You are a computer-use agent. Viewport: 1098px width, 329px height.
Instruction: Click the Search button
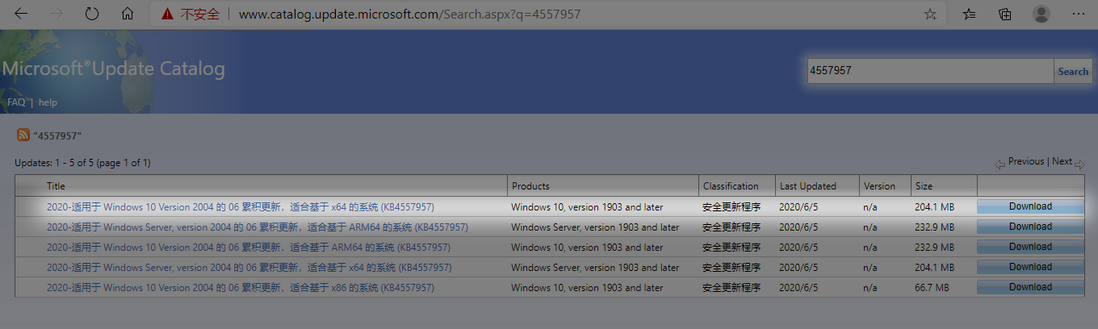1073,71
